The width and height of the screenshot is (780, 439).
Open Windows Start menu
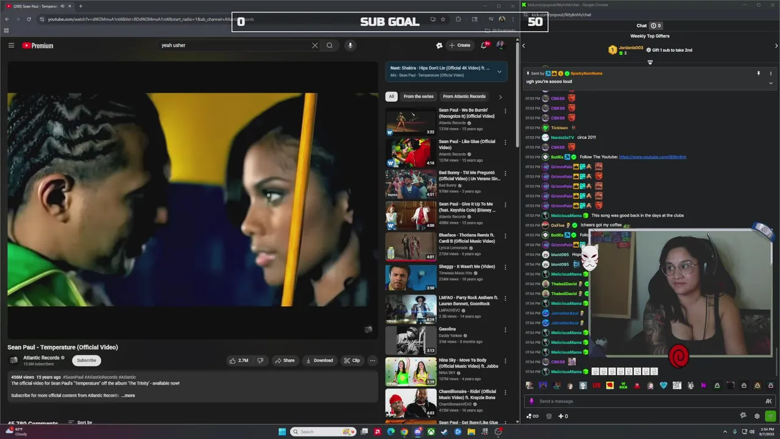coord(282,432)
